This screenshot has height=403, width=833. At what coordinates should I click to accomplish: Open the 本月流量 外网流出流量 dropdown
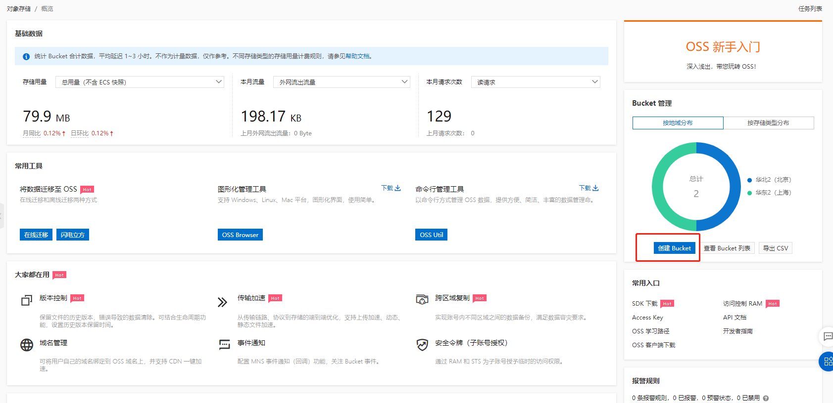342,82
